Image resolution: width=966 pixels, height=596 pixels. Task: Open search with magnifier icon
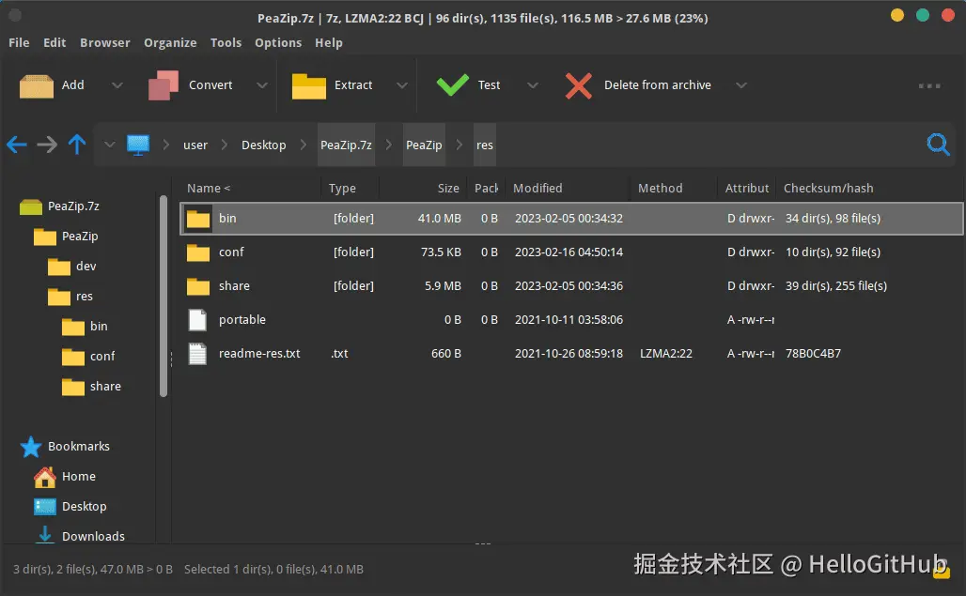coord(938,145)
